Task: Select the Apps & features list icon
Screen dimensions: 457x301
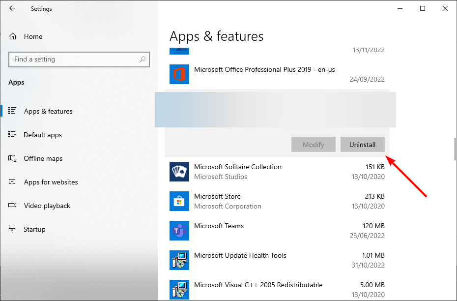Action: [x=12, y=111]
